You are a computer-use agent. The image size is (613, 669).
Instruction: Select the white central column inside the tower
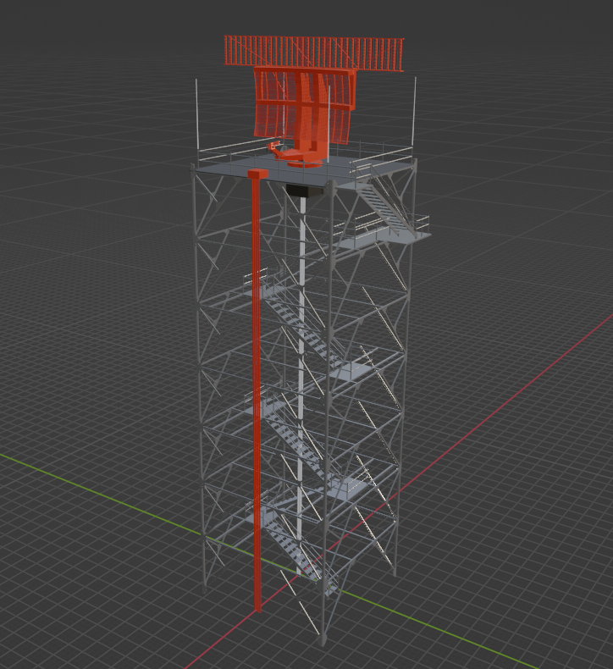(301, 384)
